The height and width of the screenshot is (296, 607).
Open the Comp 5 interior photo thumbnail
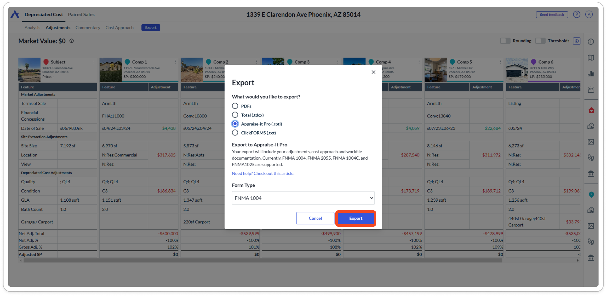436,70
